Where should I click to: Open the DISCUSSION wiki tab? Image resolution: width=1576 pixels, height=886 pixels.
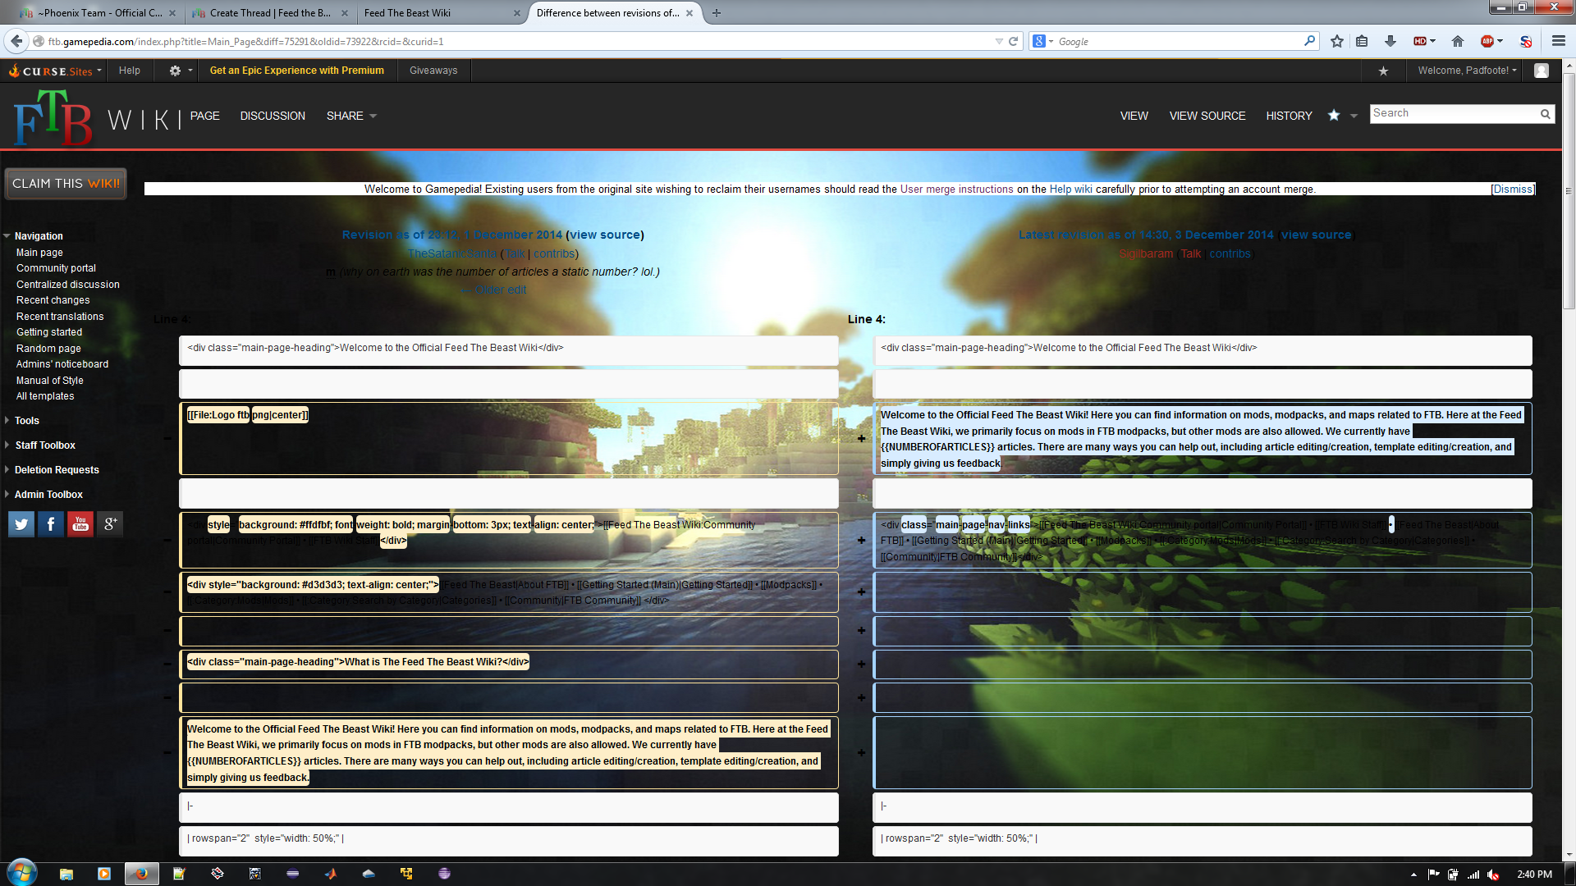pos(273,116)
